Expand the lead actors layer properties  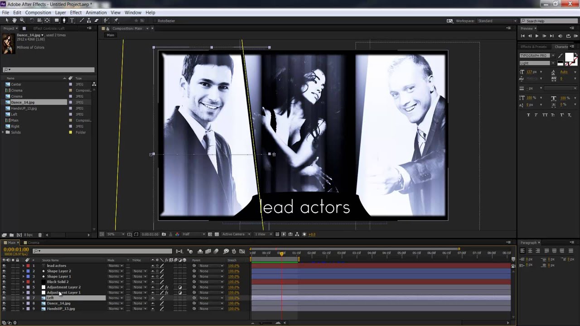coord(23,266)
